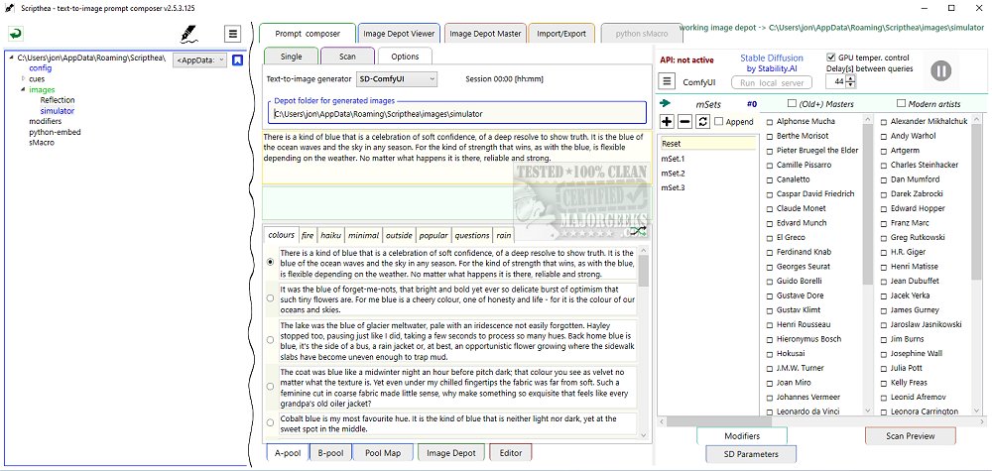Viewport: 992px width, 471px height.
Task: Click the Scan Preview button
Action: pyautogui.click(x=911, y=435)
